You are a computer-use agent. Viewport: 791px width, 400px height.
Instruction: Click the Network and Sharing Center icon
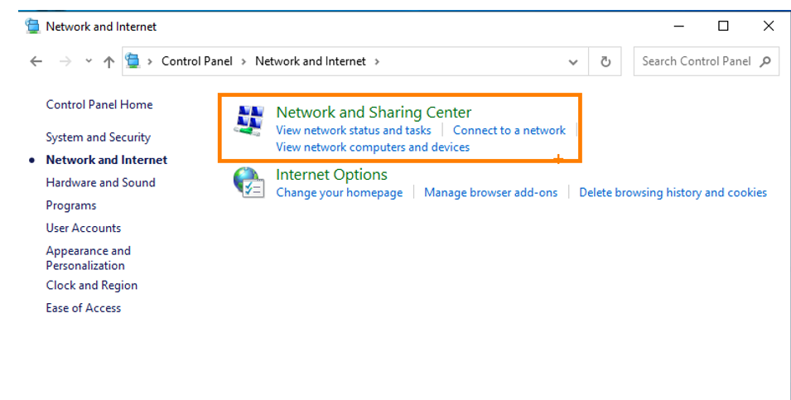[248, 121]
